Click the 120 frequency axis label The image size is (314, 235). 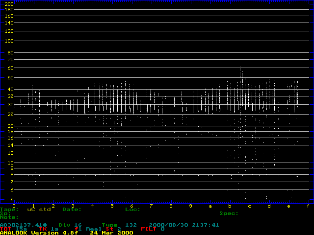point(9,31)
